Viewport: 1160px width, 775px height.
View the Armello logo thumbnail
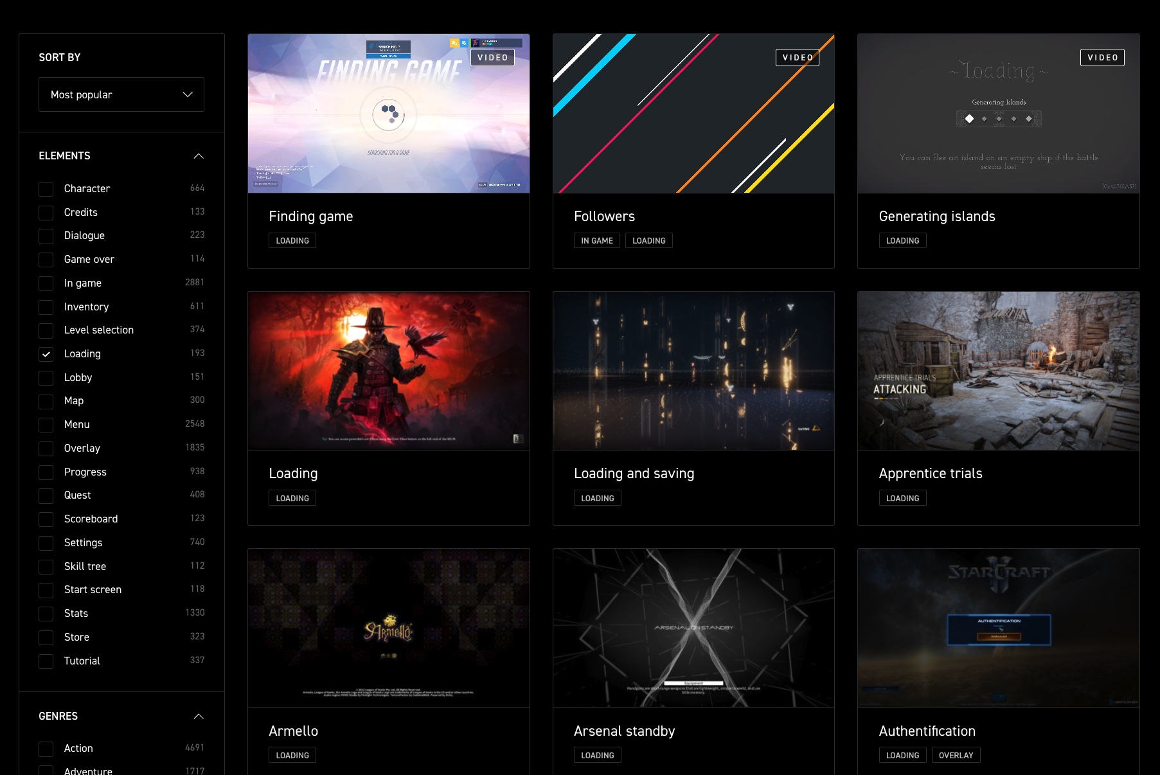coord(389,628)
